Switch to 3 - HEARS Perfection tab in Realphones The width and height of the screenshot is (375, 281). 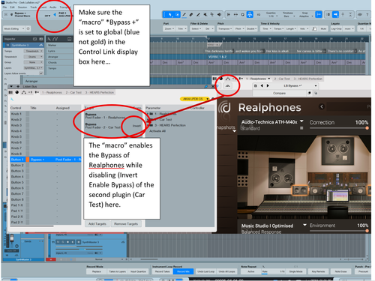click(308, 79)
